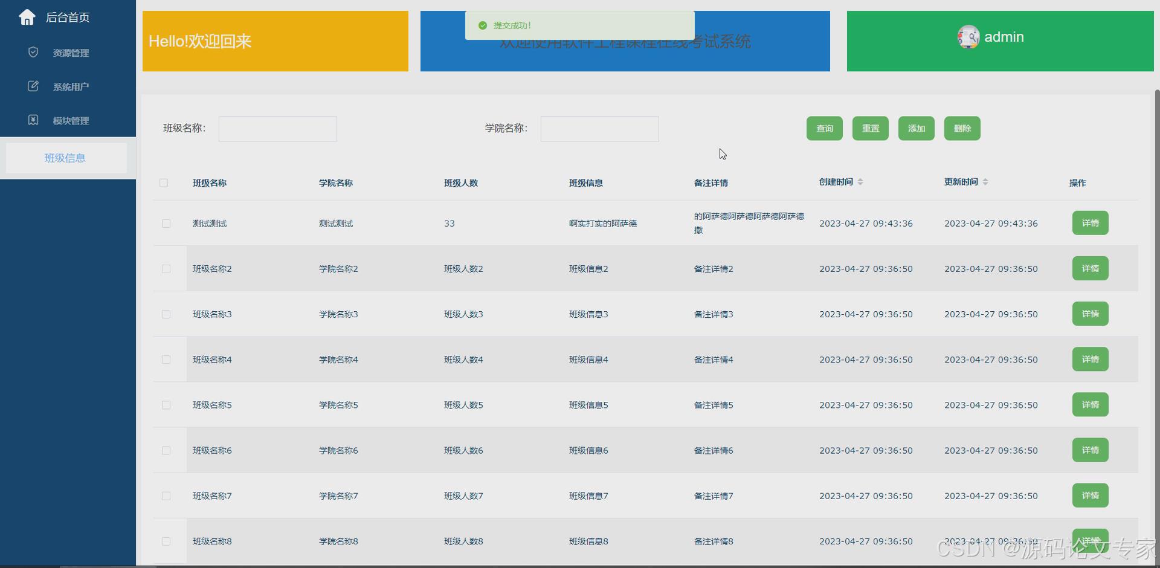Check the box for row 班级名称7
The height and width of the screenshot is (568, 1160).
[x=166, y=496]
